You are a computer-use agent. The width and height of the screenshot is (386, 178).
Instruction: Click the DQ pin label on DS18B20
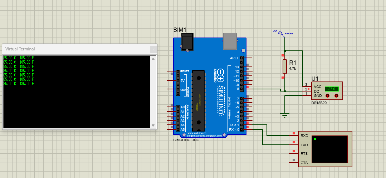316,91
